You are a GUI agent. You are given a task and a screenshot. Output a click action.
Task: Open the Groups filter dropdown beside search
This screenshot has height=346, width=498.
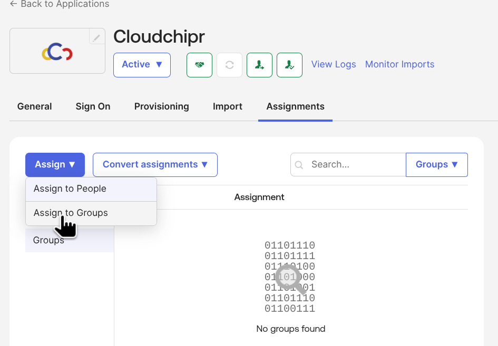pyautogui.click(x=437, y=165)
